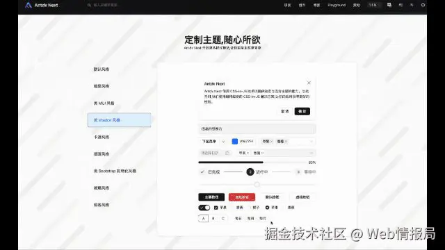Open Playground in the header navigation
Image resolution: width=445 pixels, height=250 pixels.
(337, 5)
